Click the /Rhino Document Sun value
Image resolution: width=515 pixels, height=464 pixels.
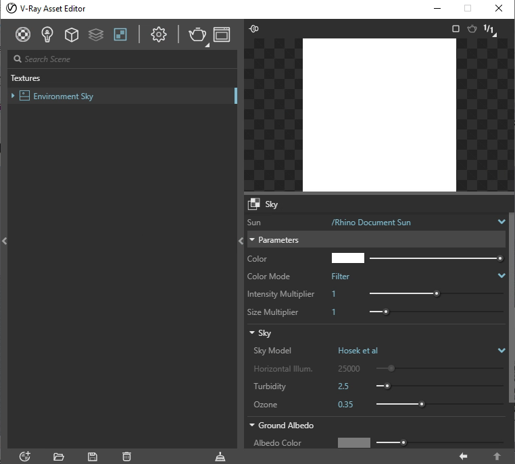coord(371,222)
